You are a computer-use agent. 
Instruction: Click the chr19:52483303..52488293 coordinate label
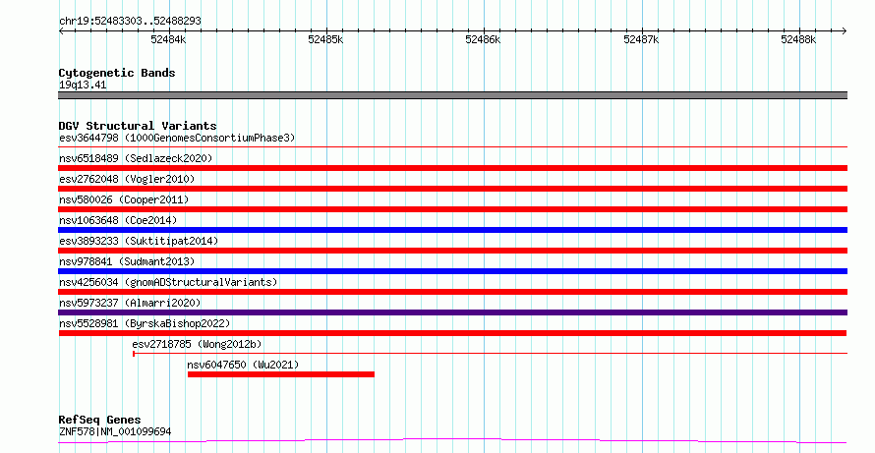[130, 21]
